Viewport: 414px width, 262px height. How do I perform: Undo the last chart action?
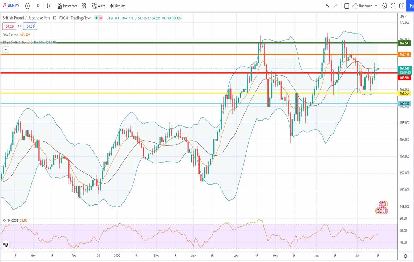327,6
